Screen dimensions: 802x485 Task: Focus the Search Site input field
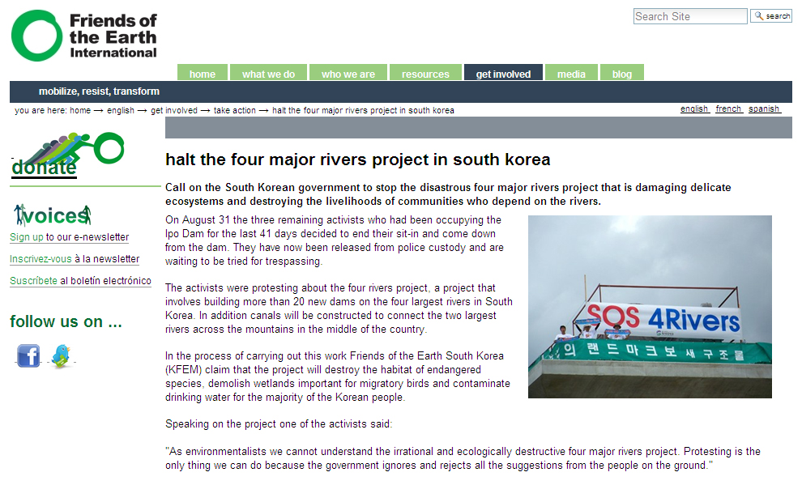click(x=690, y=16)
